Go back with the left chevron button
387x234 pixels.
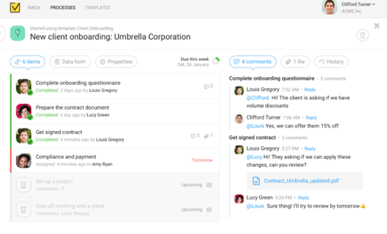(1, 33)
